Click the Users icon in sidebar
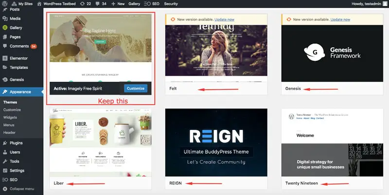Screen dimensions: 389x195 click(5, 152)
